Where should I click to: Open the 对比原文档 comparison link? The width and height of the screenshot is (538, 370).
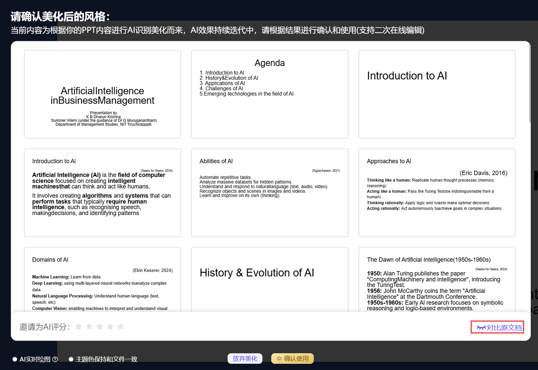click(x=497, y=328)
